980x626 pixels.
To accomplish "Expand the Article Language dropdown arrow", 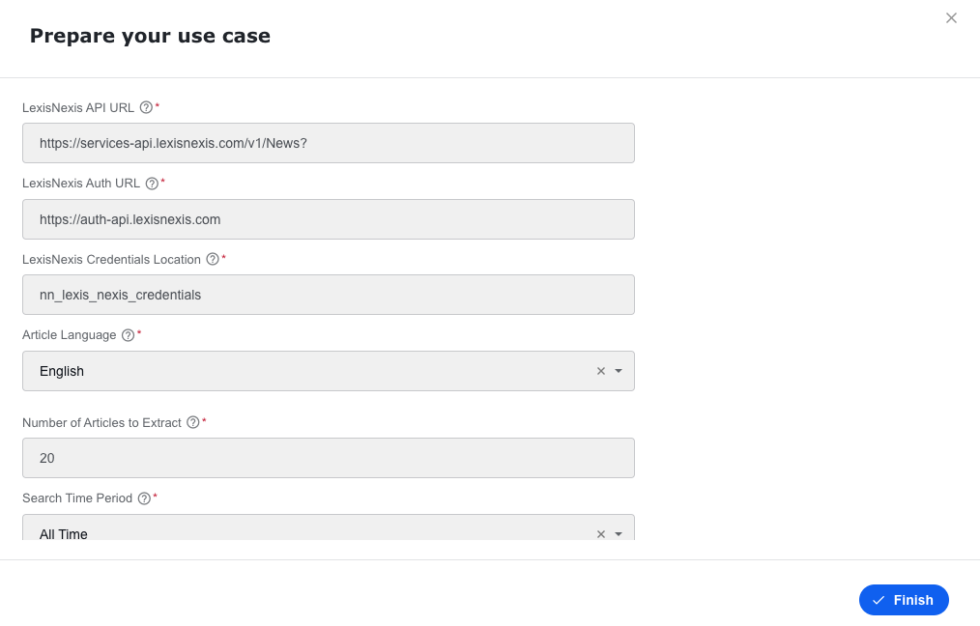I will point(619,371).
